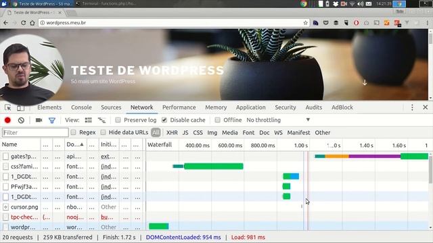Click the network Filter text field
The width and height of the screenshot is (433, 243).
point(35,132)
